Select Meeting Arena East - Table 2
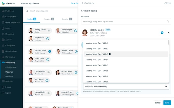 (126, 49)
